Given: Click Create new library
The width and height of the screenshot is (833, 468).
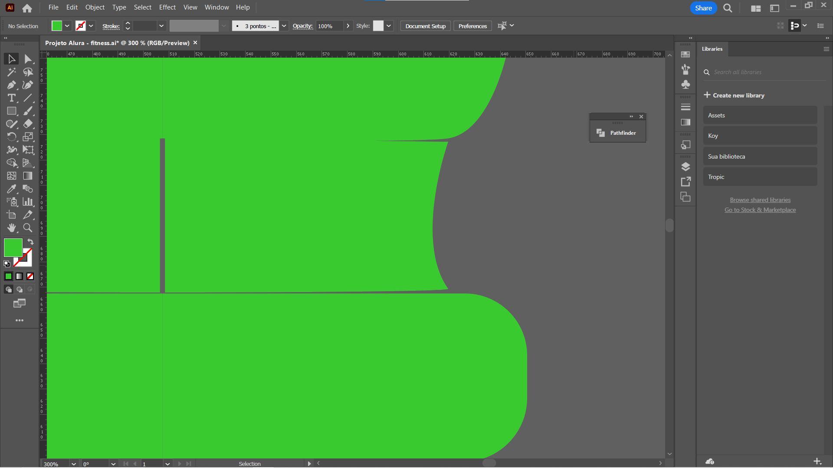Looking at the screenshot, I should point(734,95).
